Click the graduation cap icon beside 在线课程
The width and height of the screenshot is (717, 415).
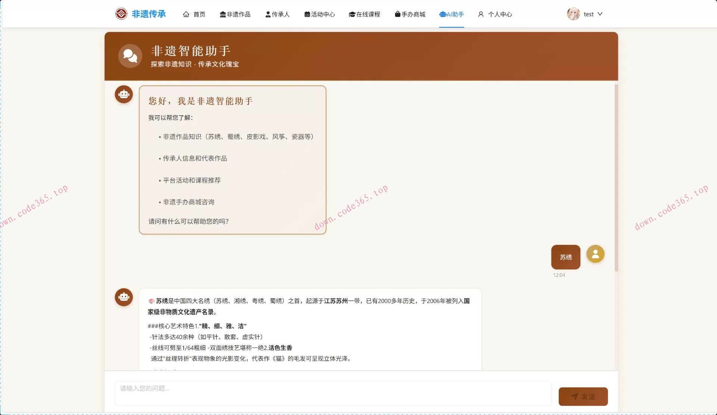[351, 14]
